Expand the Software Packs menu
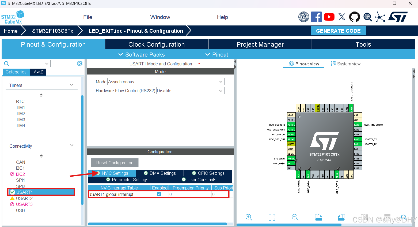The width and height of the screenshot is (418, 227). coord(142,54)
